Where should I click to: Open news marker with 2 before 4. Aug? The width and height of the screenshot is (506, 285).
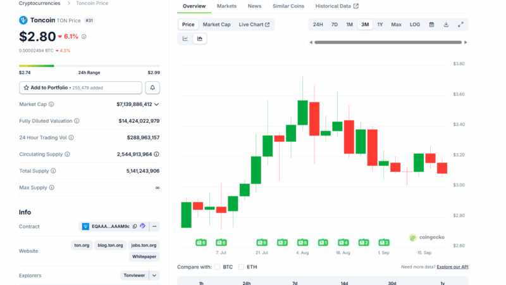(282, 243)
